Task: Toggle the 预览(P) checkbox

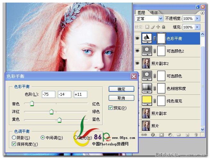Action: (110, 108)
